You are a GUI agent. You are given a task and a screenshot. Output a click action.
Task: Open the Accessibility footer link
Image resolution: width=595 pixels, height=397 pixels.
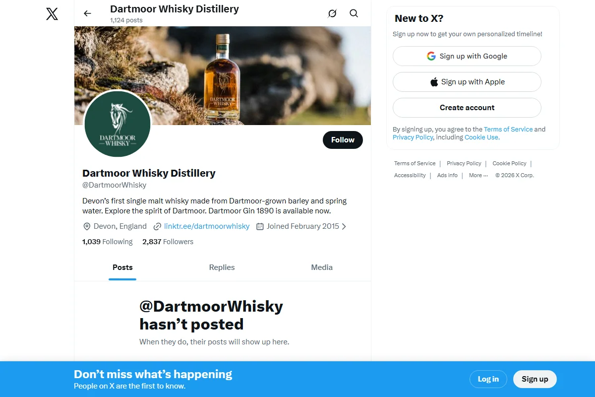[x=410, y=175]
